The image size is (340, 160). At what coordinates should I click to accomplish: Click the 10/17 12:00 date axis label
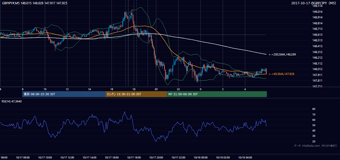click(x=67, y=158)
